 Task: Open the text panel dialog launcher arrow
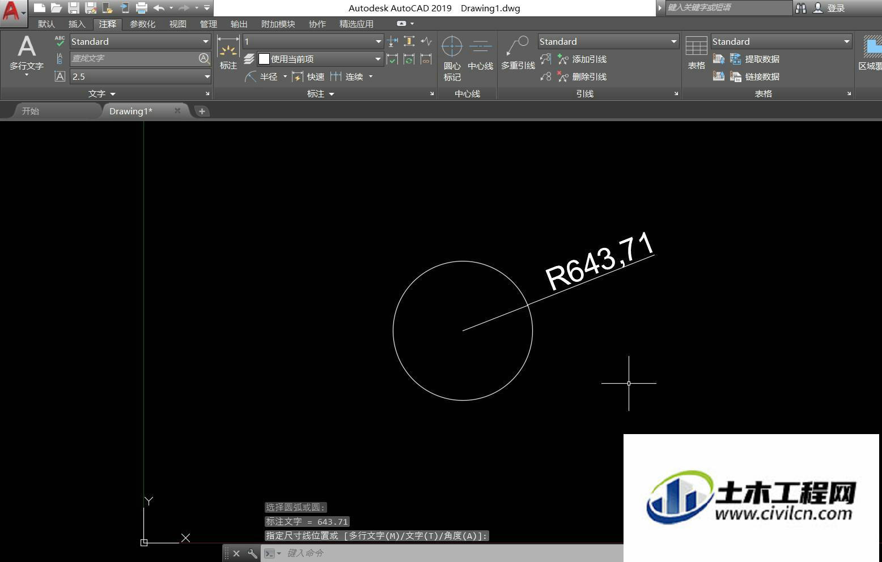click(x=207, y=94)
